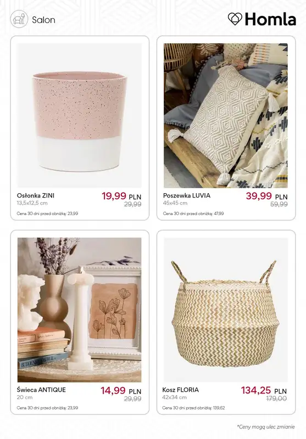Click the 'Ceny mogą ulec zmianie' footnote
This screenshot has width=306, height=439.
(x=266, y=427)
